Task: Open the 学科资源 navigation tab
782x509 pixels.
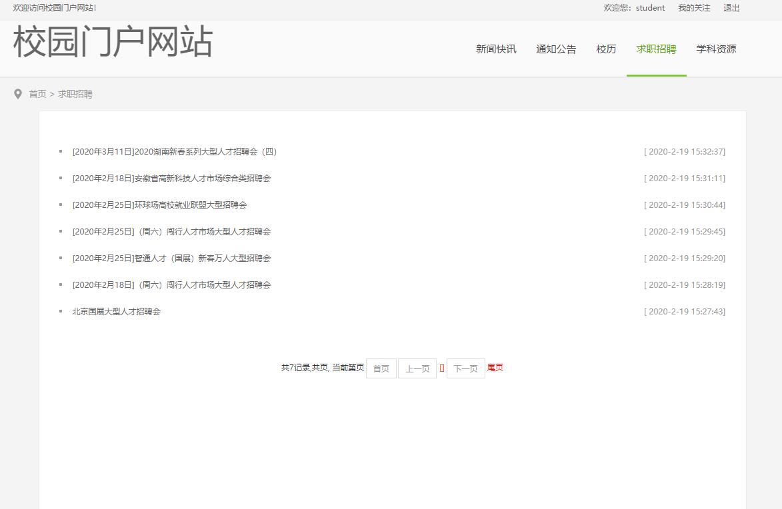Action: (715, 49)
